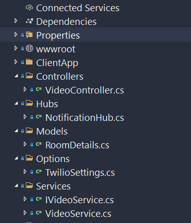
Task: Select the Hubs label
Action: pyautogui.click(x=47, y=104)
